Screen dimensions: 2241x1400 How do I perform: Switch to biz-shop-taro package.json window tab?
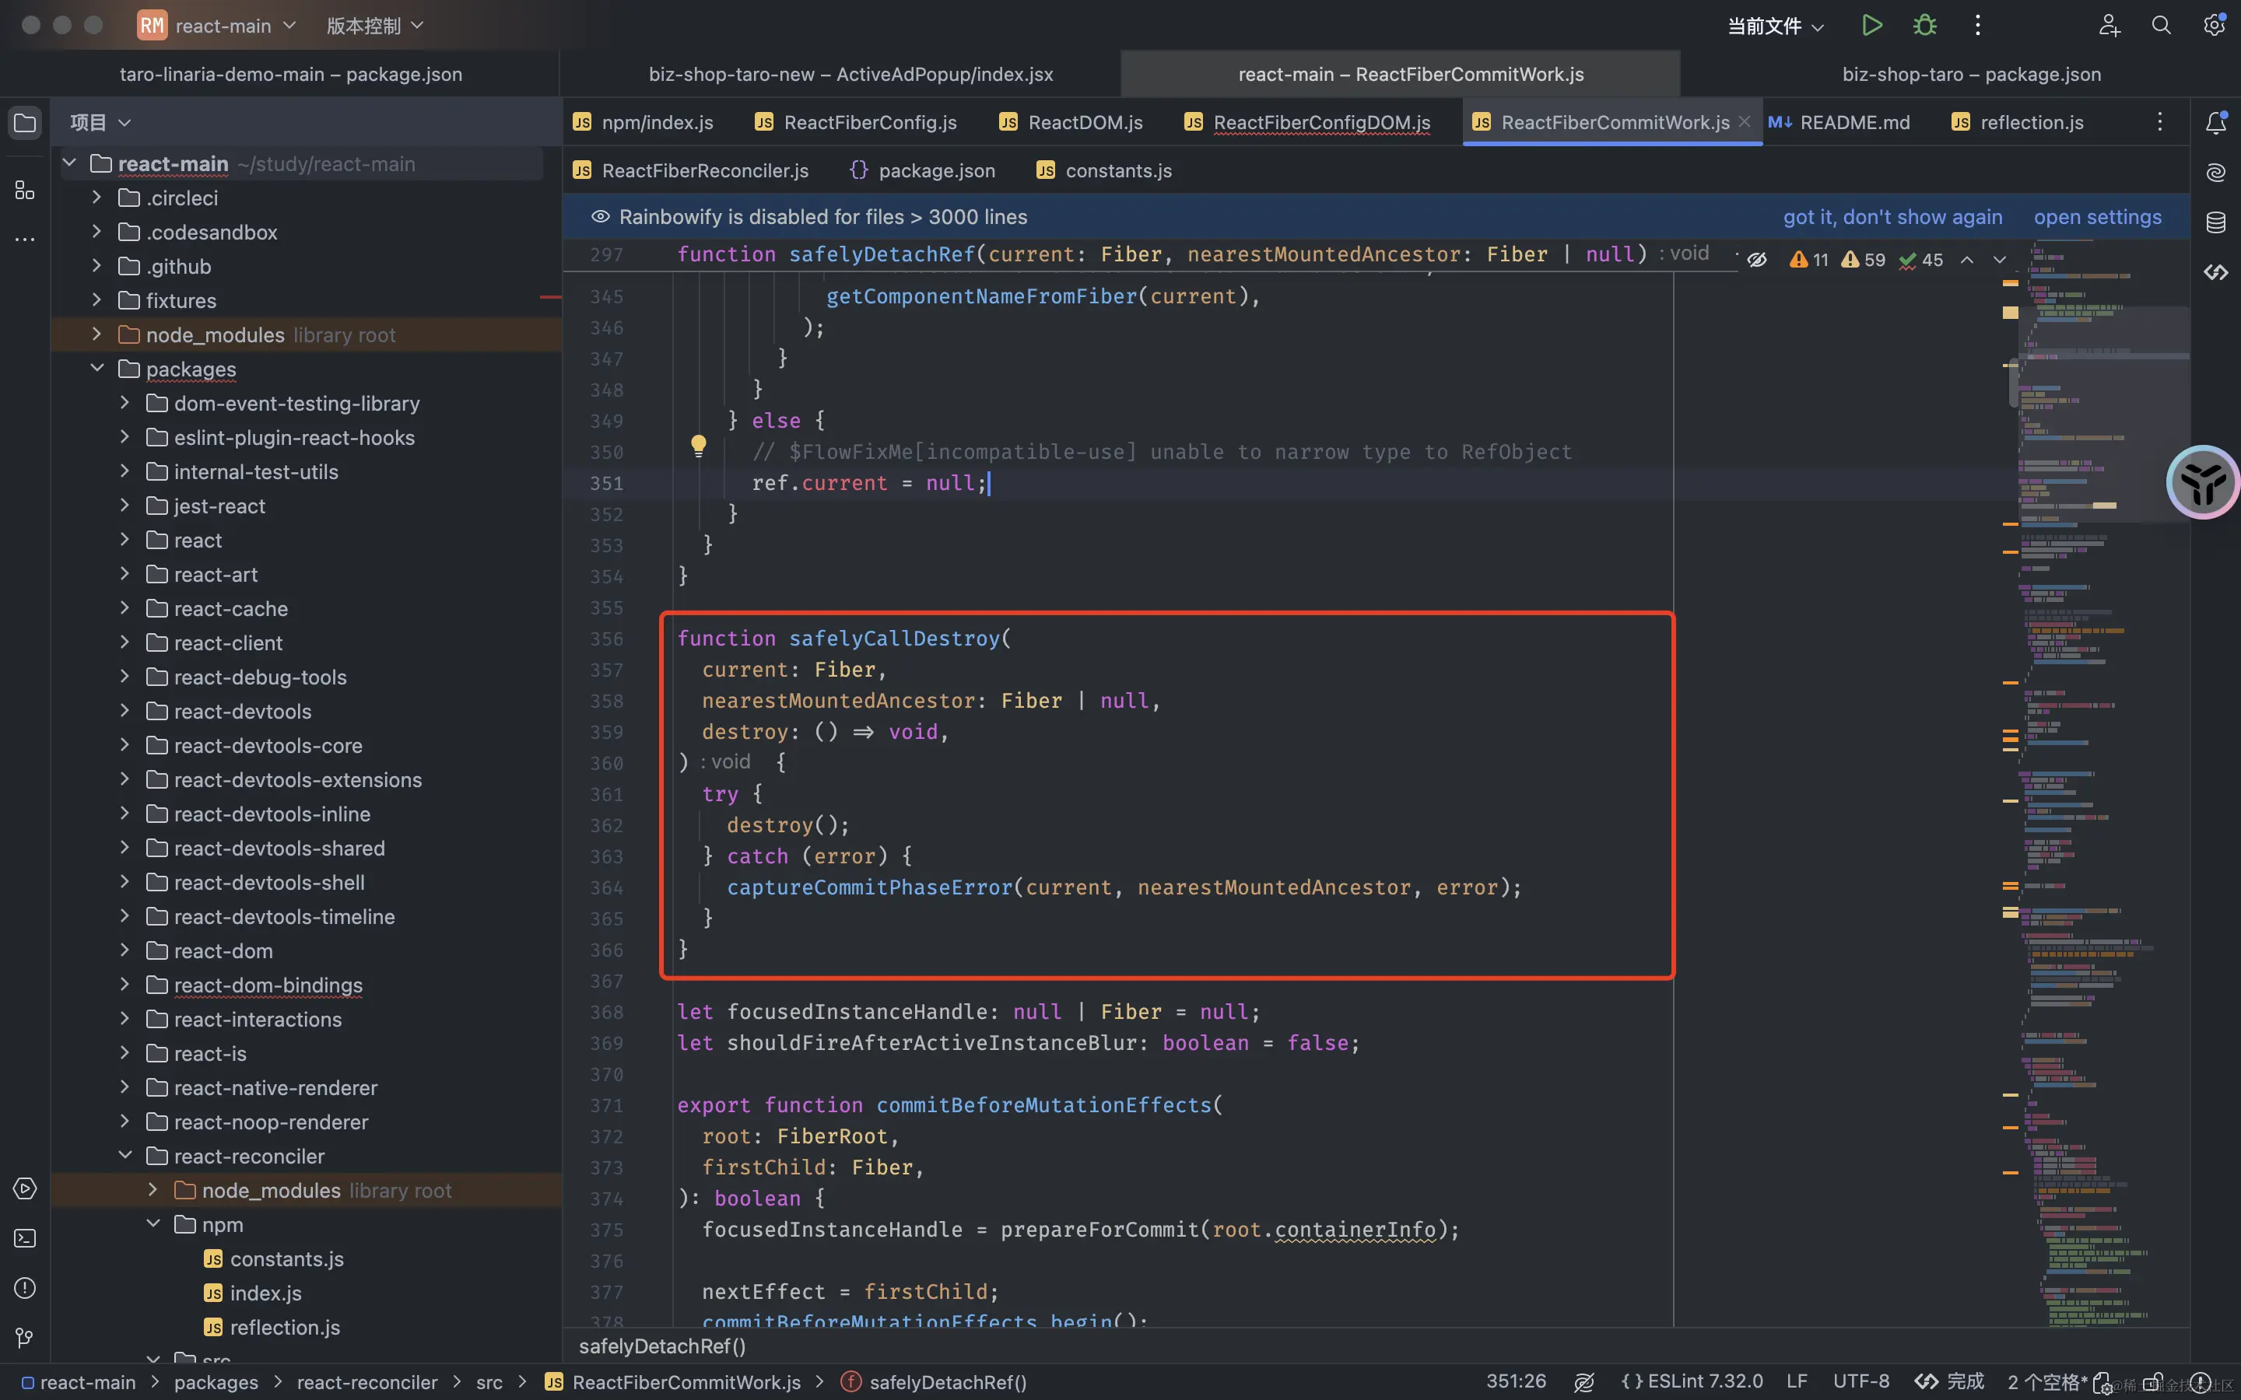[1970, 74]
